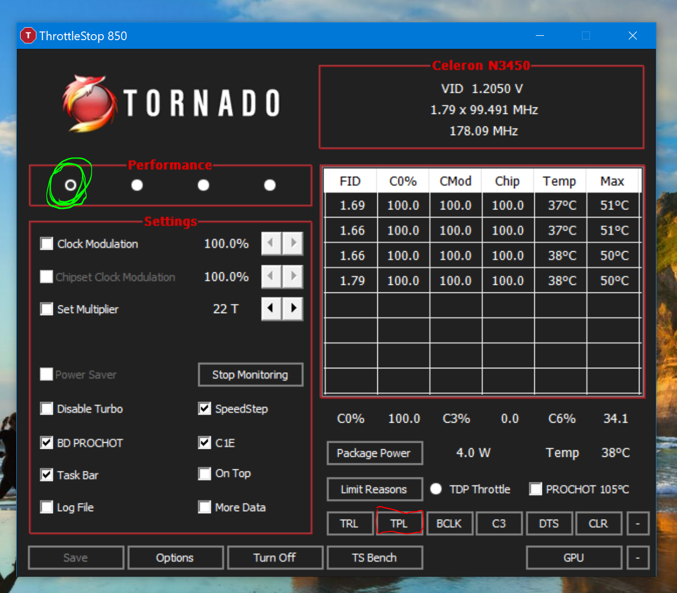The height and width of the screenshot is (593, 677).
Task: Click the TDP Throttle indicator
Action: (436, 489)
